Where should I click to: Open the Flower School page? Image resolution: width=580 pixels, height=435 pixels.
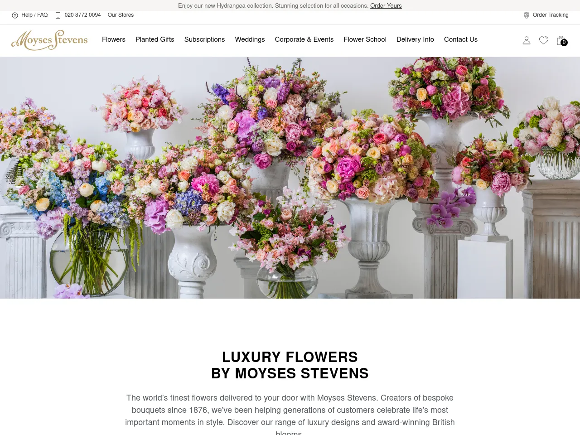(365, 39)
